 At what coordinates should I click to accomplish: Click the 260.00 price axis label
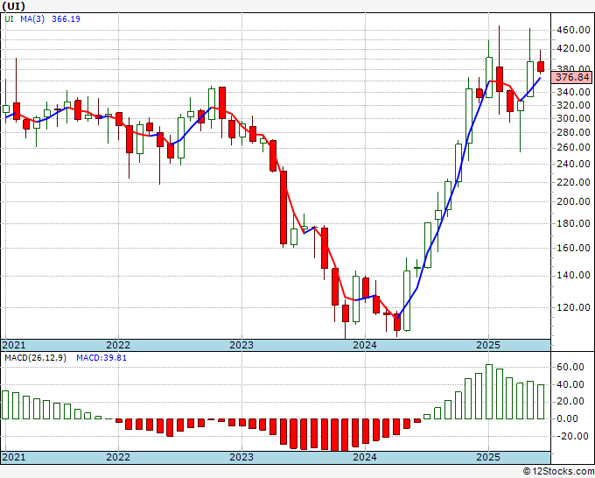[573, 147]
